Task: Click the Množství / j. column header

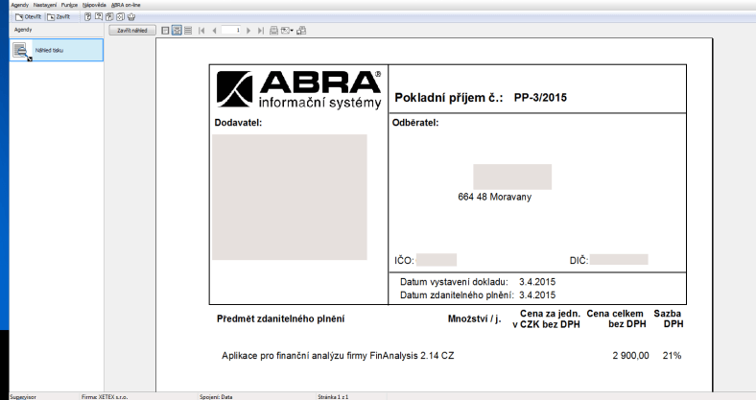Action: pyautogui.click(x=474, y=318)
